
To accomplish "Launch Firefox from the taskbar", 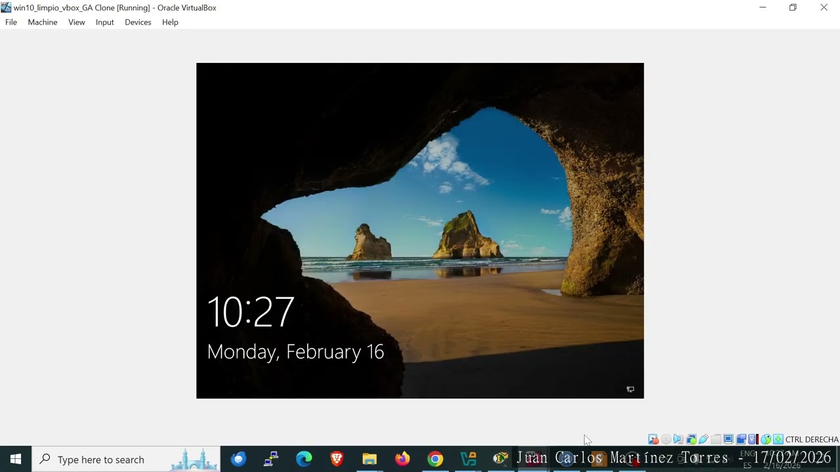I will pyautogui.click(x=402, y=459).
